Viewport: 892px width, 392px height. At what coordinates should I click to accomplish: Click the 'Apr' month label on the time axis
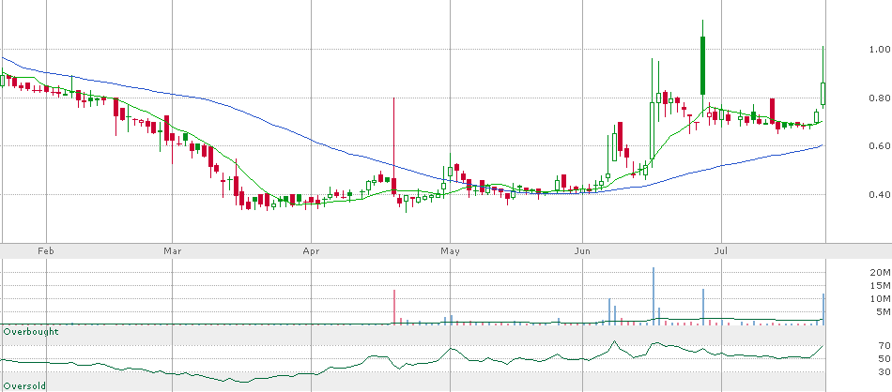(x=310, y=251)
